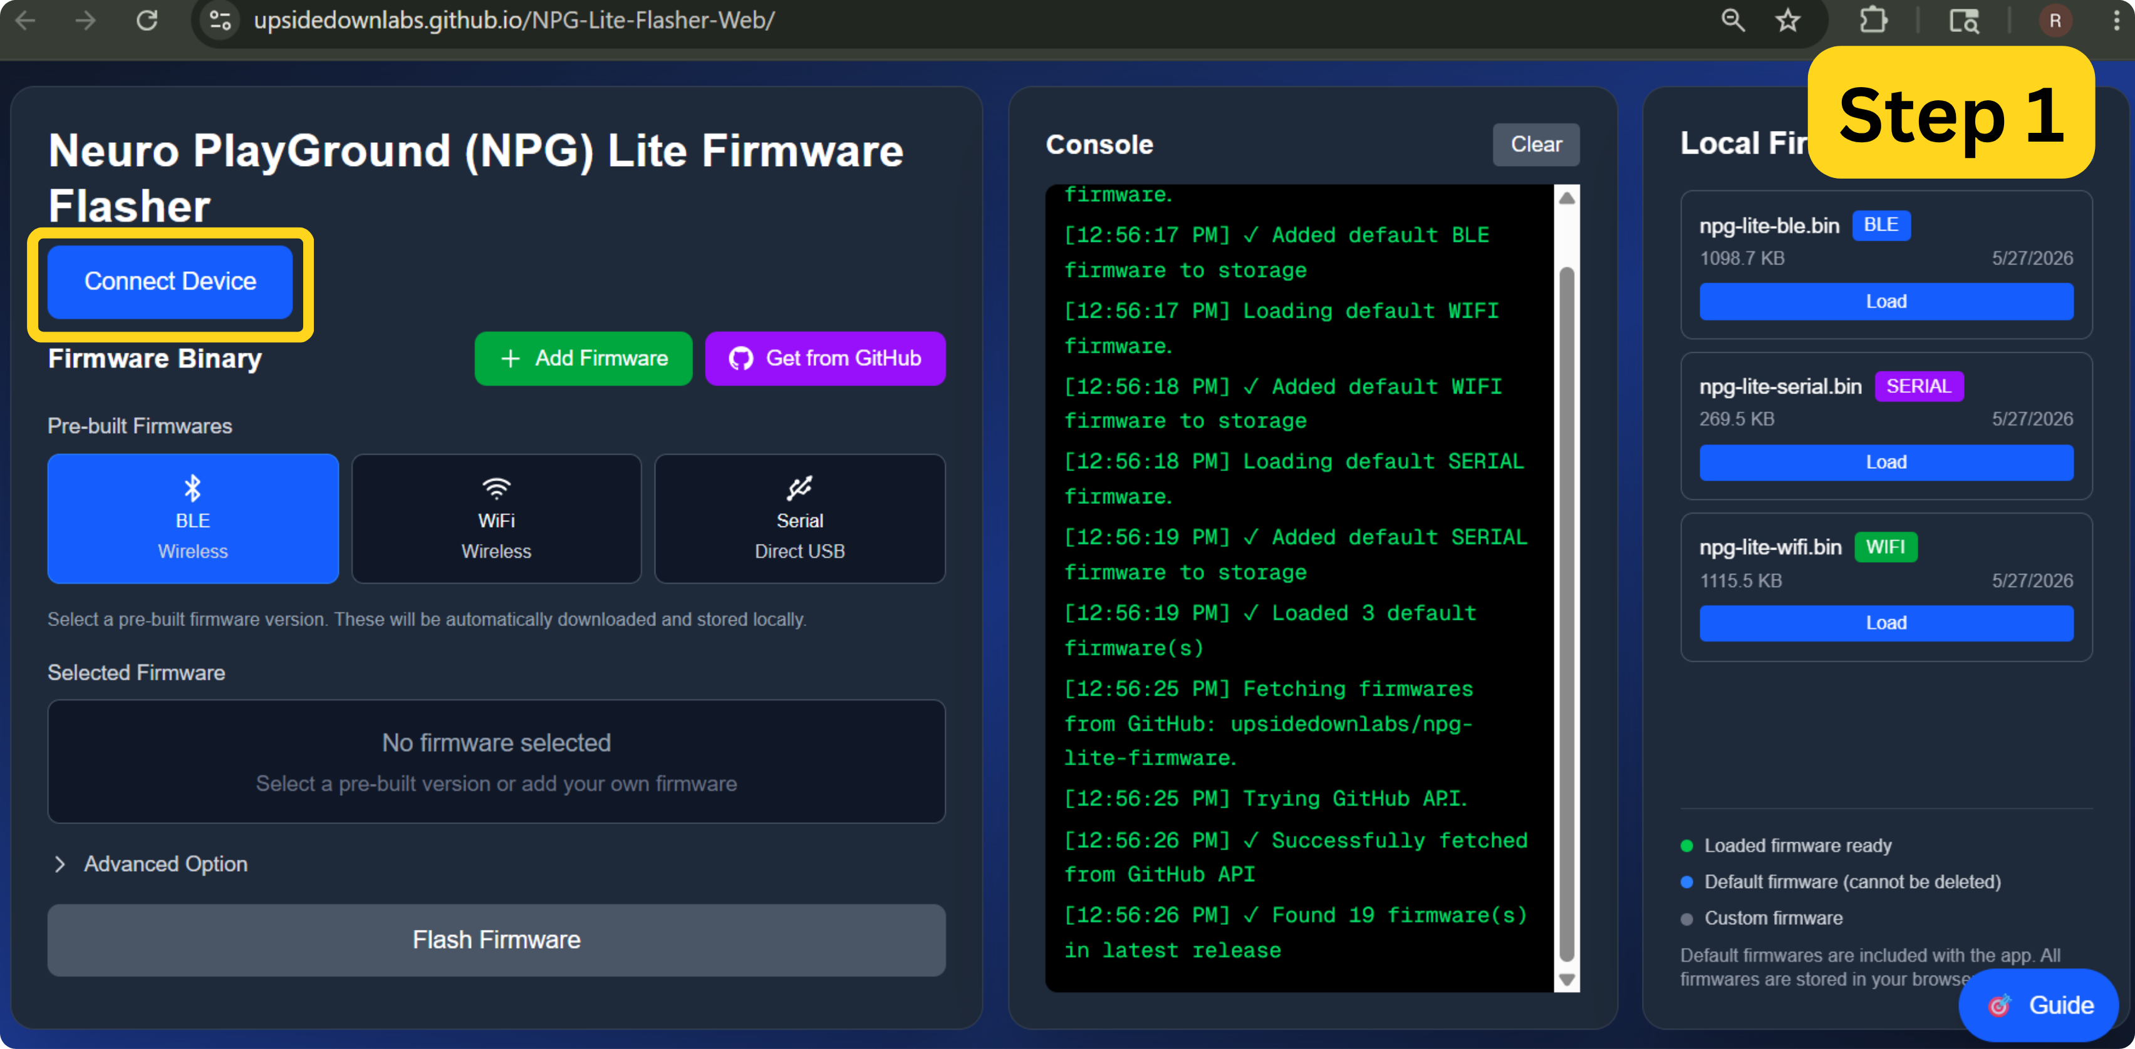Select the WiFi Wireless pre-built firmware
Viewport: 2135px width, 1049px height.
pyautogui.click(x=496, y=518)
